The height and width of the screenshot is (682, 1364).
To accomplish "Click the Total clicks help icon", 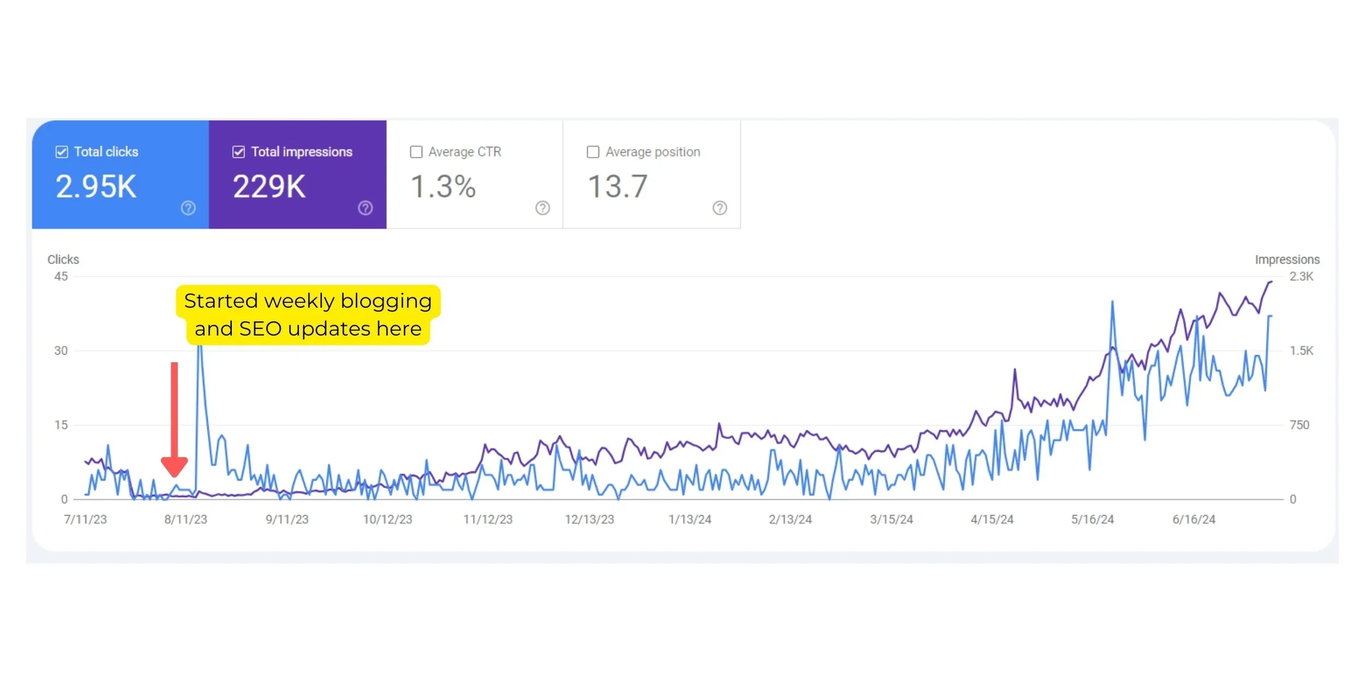I will pos(188,208).
